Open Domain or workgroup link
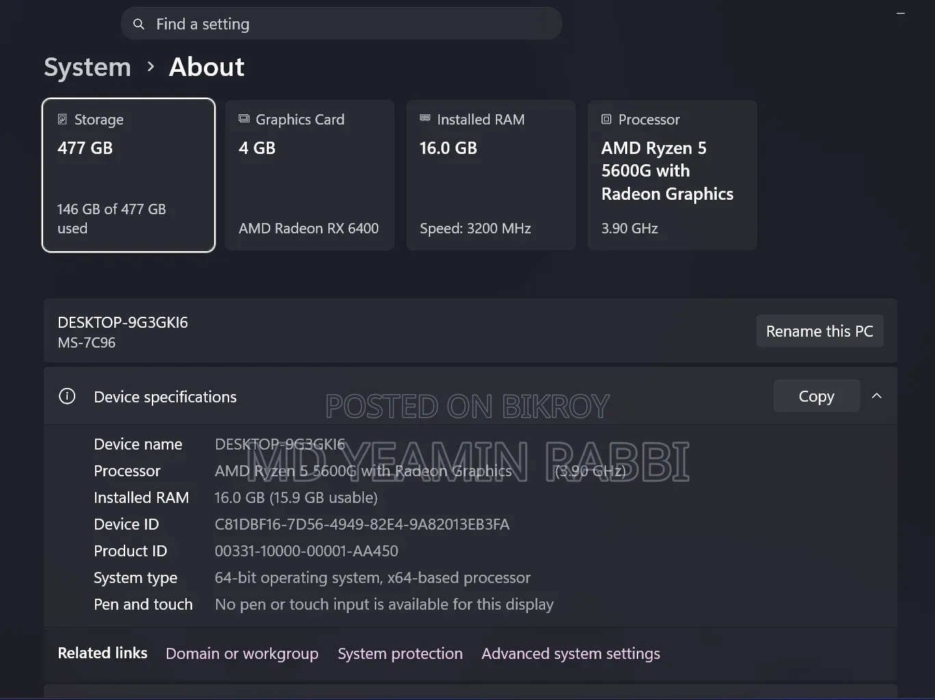 (242, 653)
